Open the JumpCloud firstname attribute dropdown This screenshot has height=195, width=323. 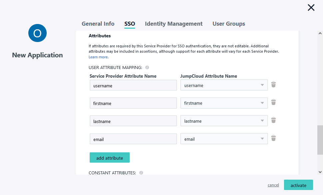point(224,103)
